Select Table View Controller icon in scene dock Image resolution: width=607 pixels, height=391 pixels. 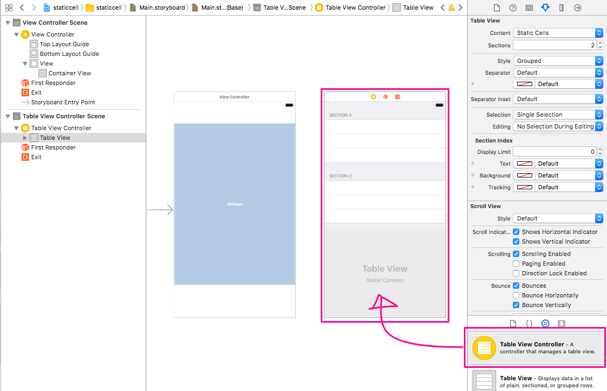(373, 97)
